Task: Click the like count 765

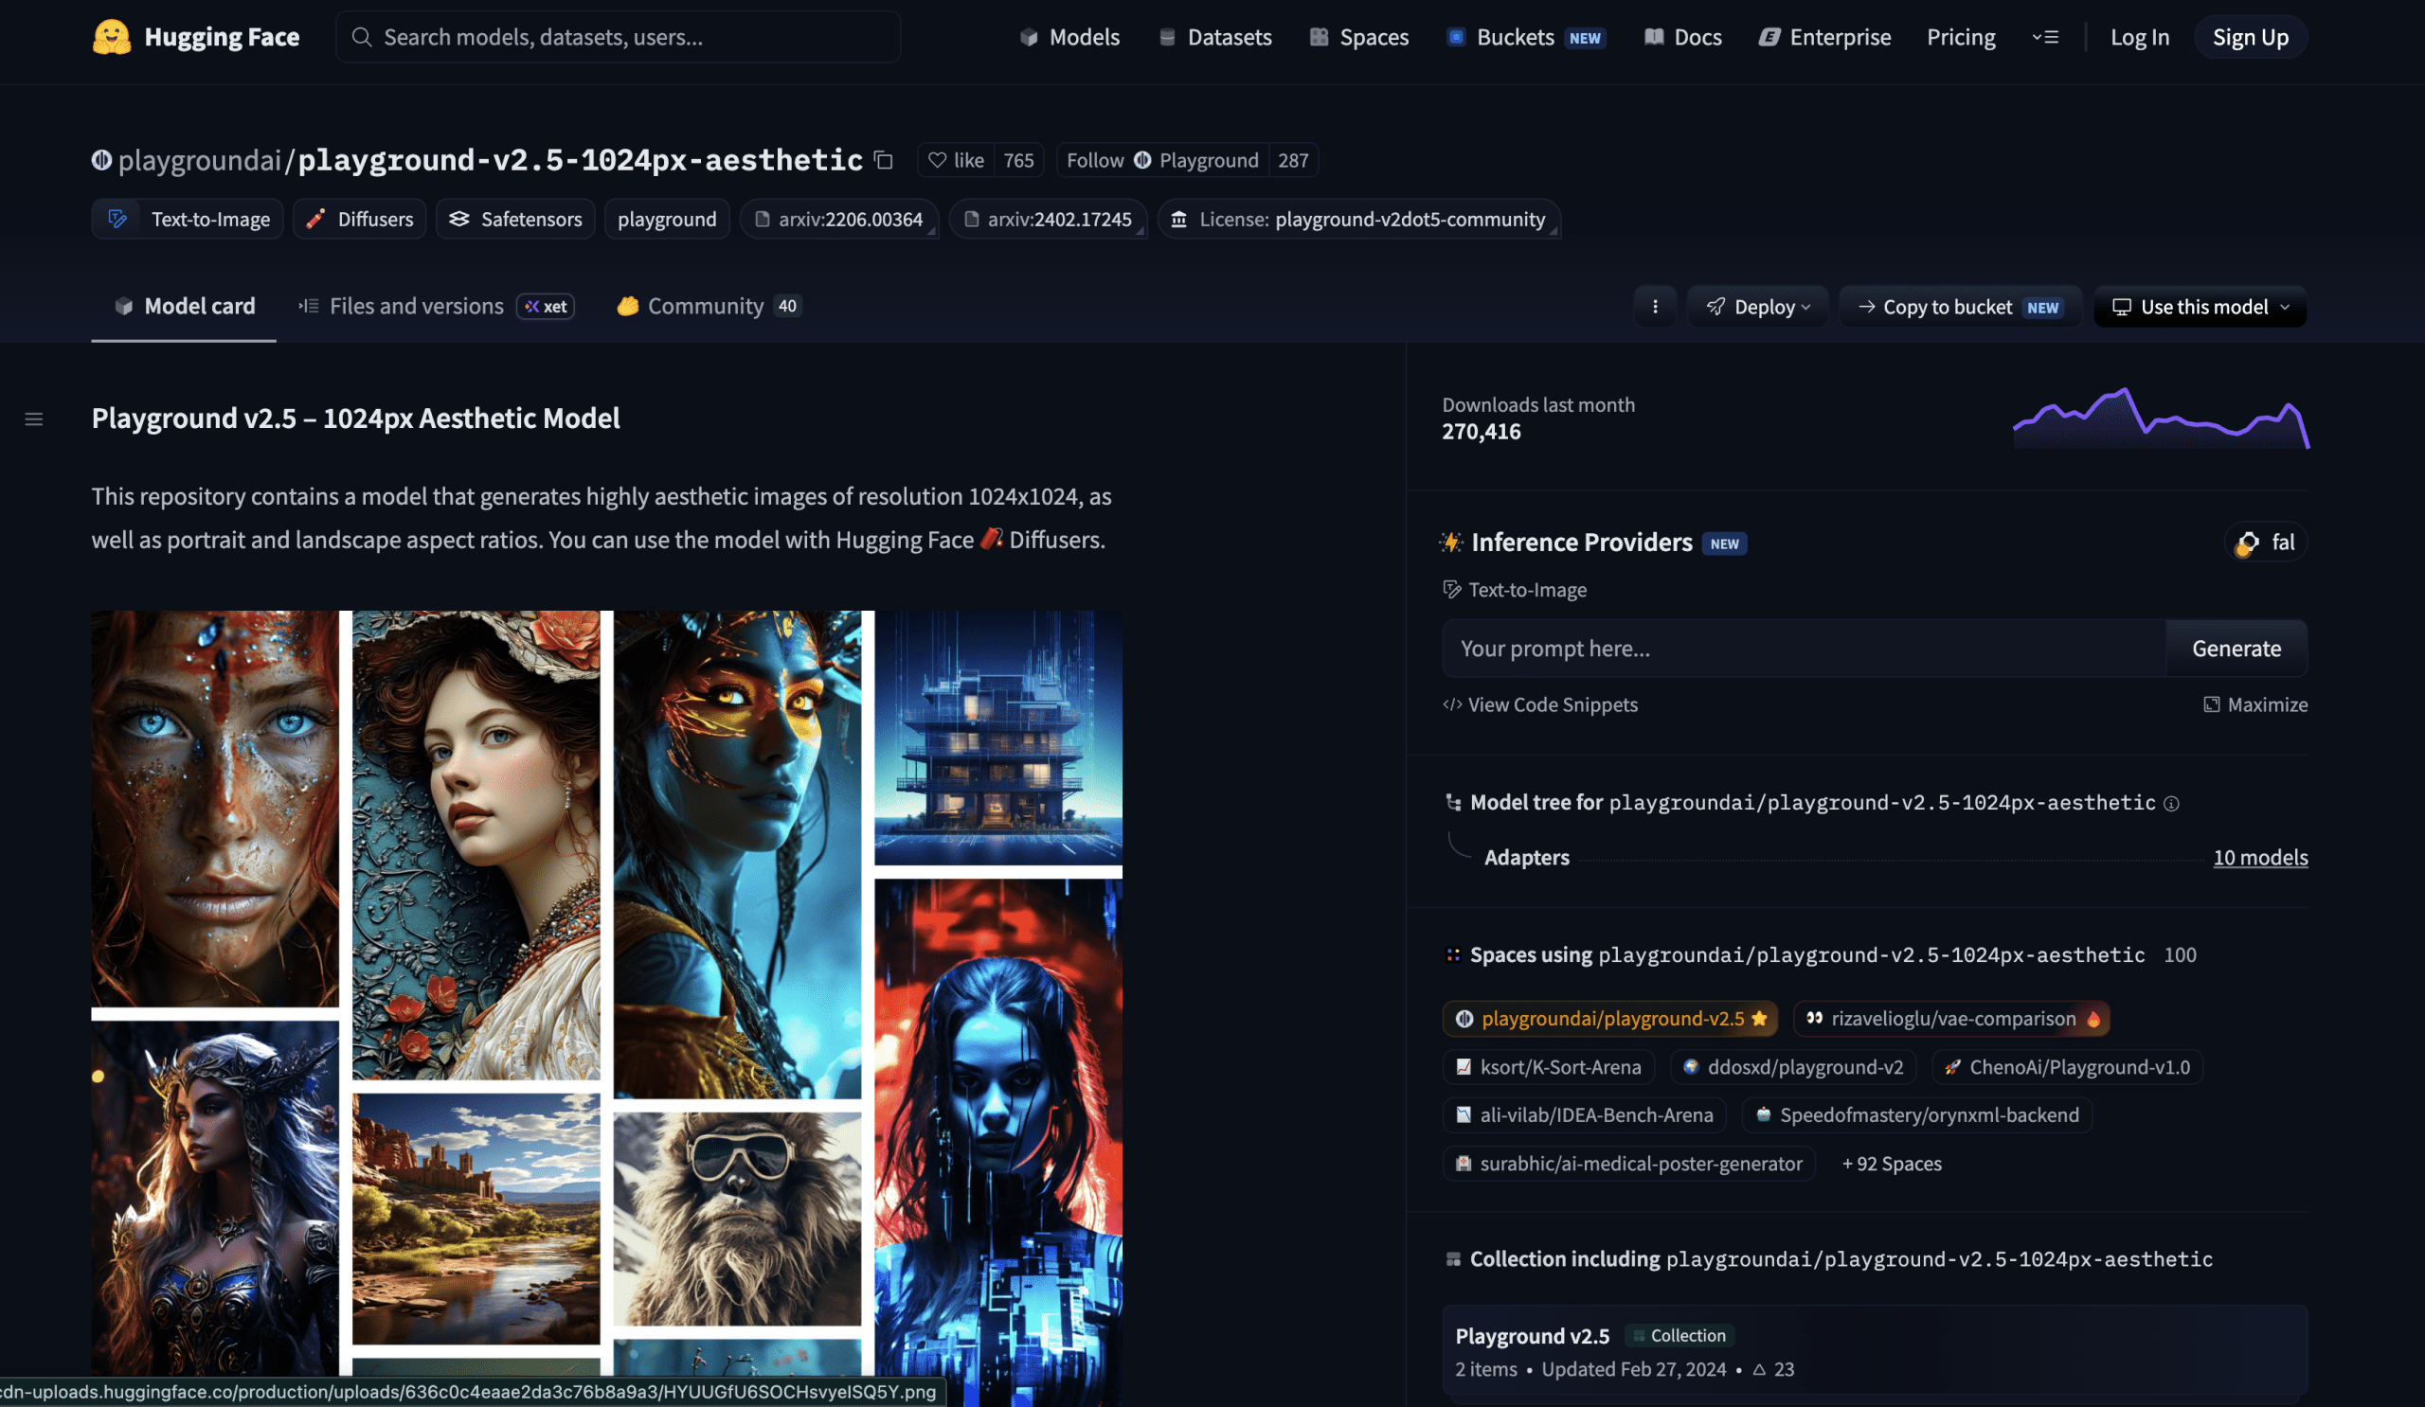Action: click(x=1018, y=160)
